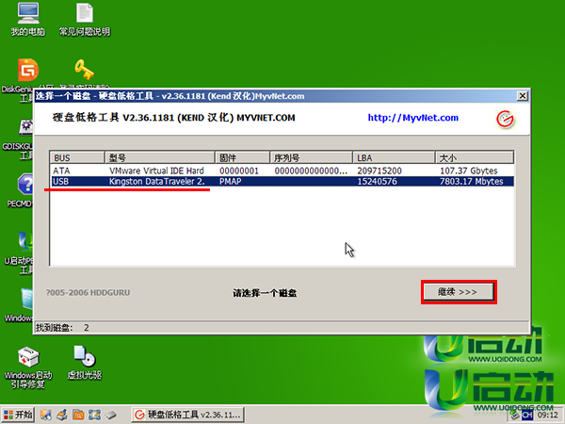Click the BUS column header
The image size is (565, 424).
(77, 157)
